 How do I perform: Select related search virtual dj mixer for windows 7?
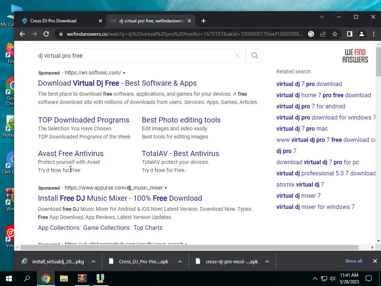coord(316,207)
